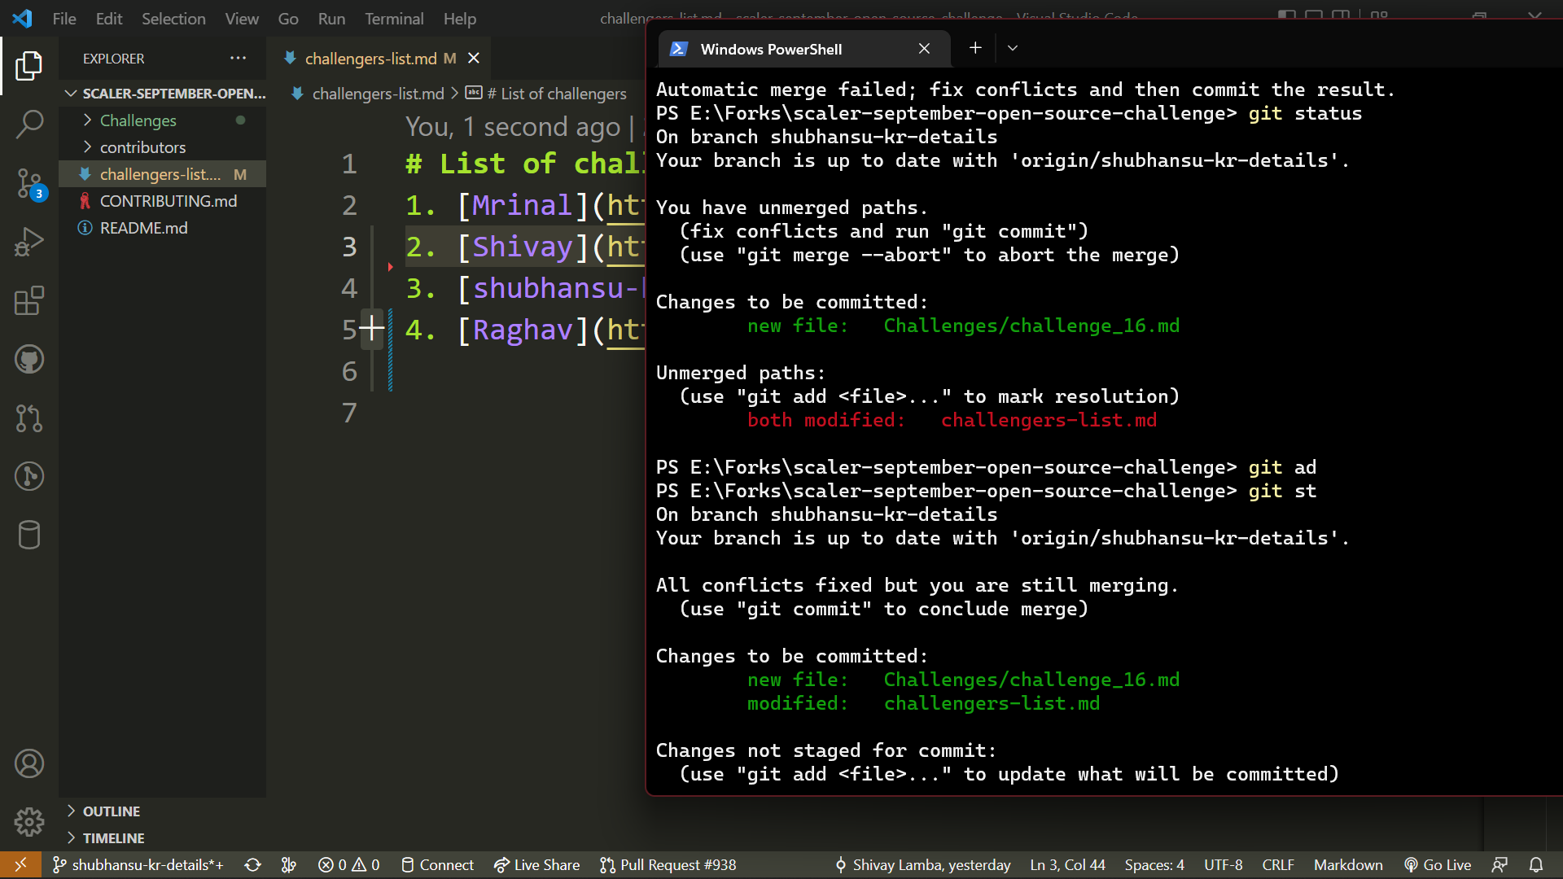1563x879 pixels.
Task: Start a Live Share session
Action: pos(536,864)
